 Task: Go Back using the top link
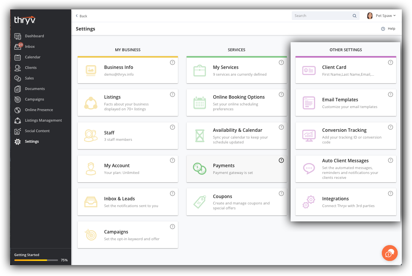click(x=81, y=16)
